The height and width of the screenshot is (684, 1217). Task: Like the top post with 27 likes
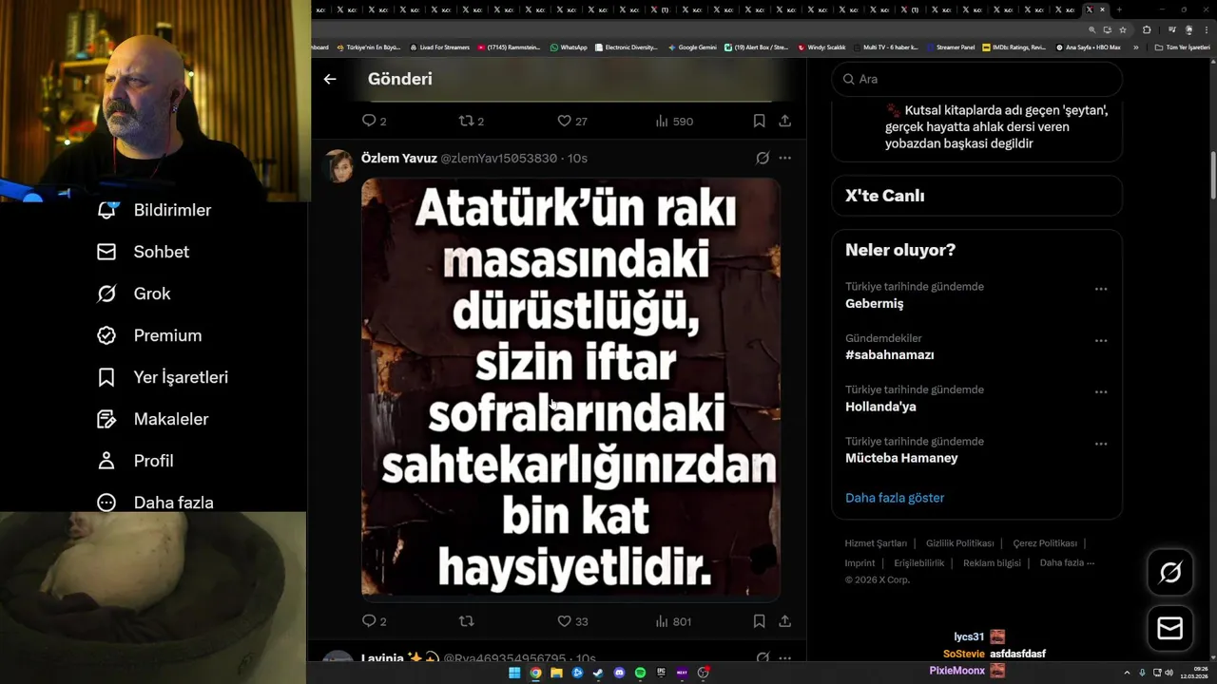point(564,121)
